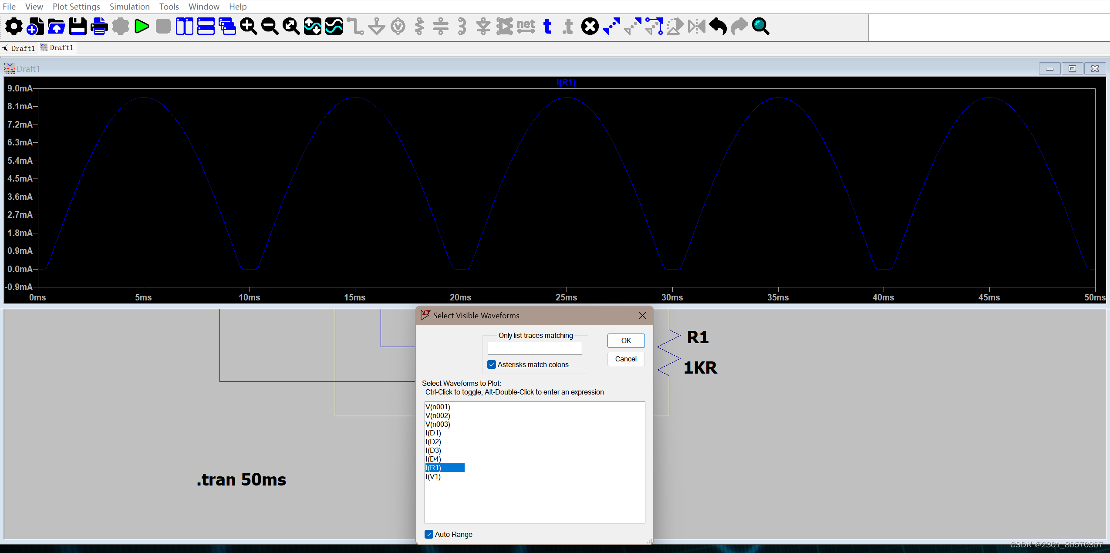Click the green Run simulation arrow

click(142, 27)
